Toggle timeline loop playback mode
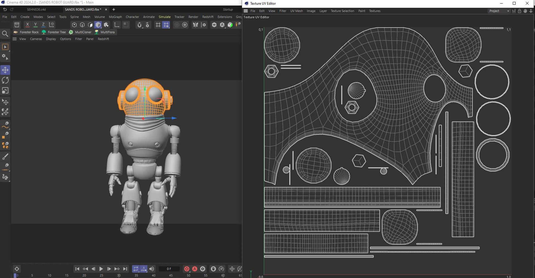 click(135, 269)
